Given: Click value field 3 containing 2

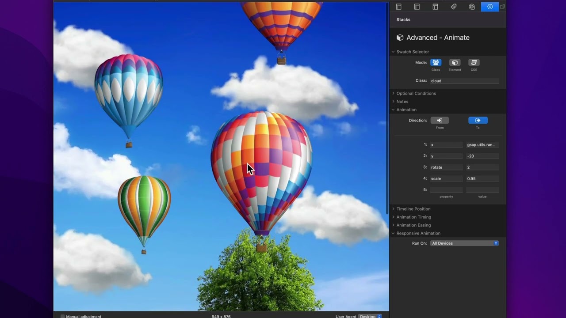Looking at the screenshot, I should click(x=482, y=167).
